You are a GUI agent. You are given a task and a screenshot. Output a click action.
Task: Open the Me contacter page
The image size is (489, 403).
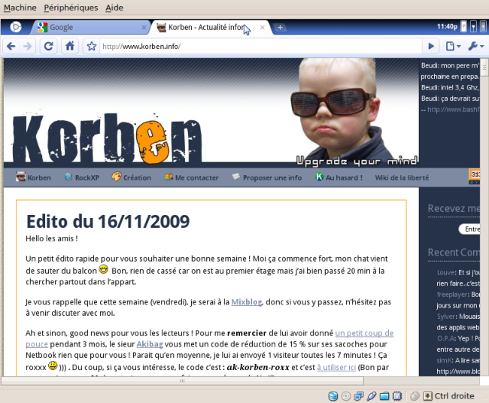click(197, 177)
